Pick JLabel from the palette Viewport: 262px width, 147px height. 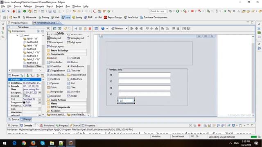[52, 58]
